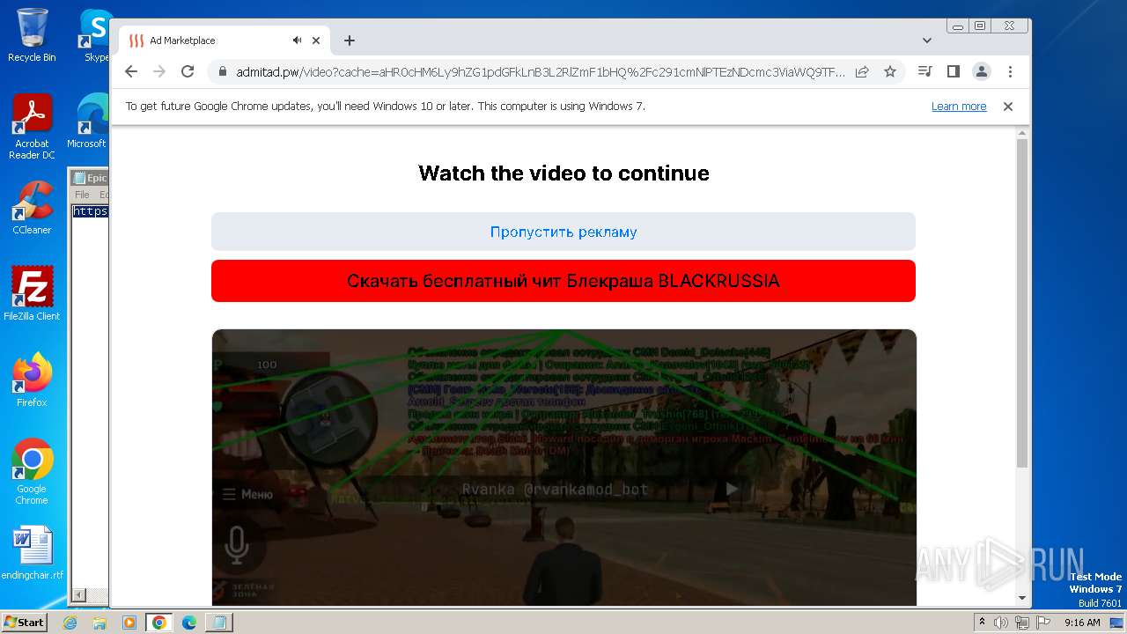Open FileZilla Client desktop icon
The width and height of the screenshot is (1127, 634).
pos(32,293)
